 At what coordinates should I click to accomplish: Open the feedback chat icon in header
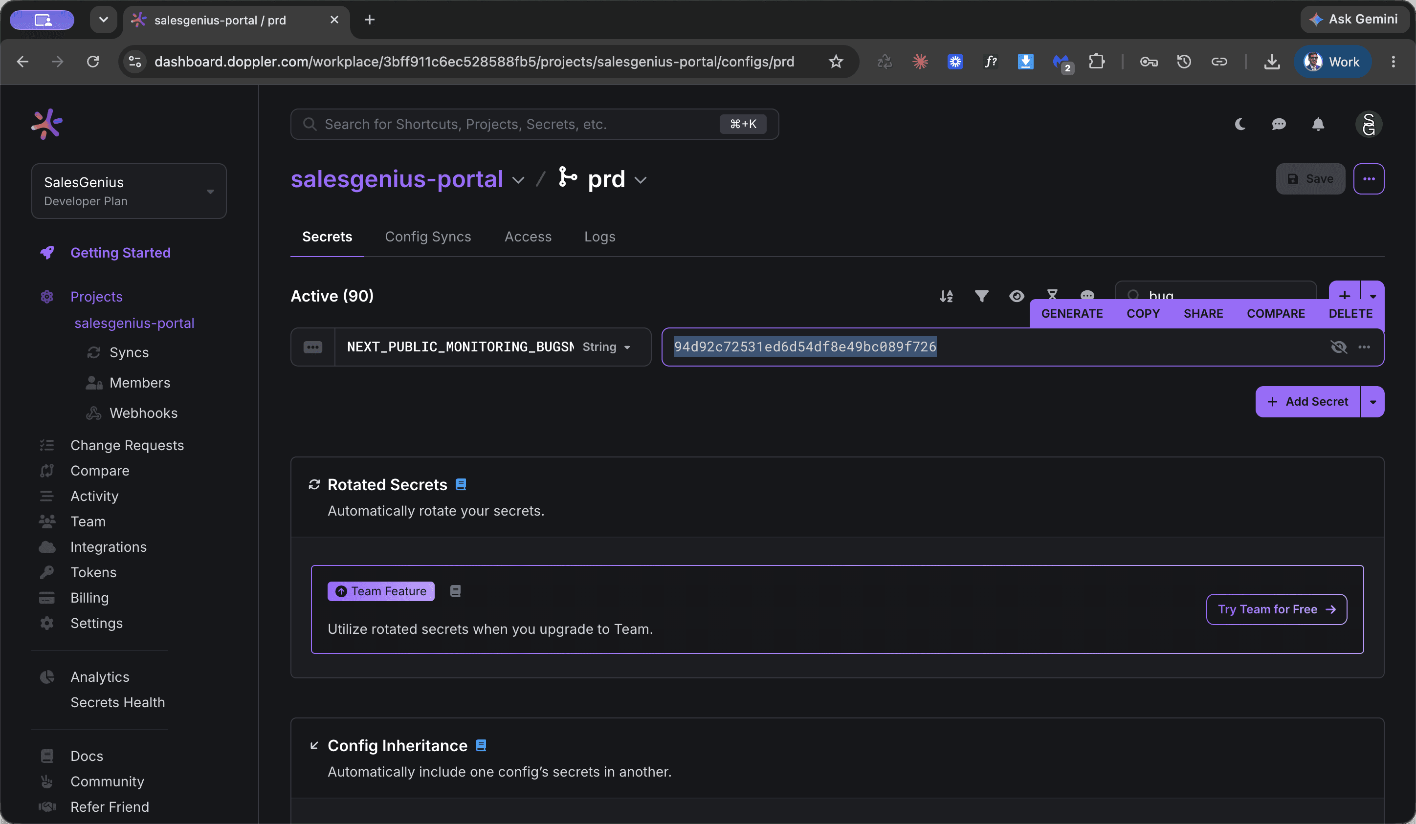click(x=1279, y=124)
